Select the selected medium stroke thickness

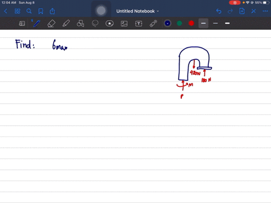point(203,23)
